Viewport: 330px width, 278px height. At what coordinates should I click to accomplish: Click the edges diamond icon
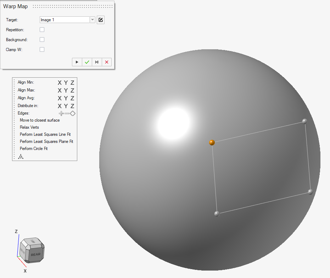tap(73, 113)
